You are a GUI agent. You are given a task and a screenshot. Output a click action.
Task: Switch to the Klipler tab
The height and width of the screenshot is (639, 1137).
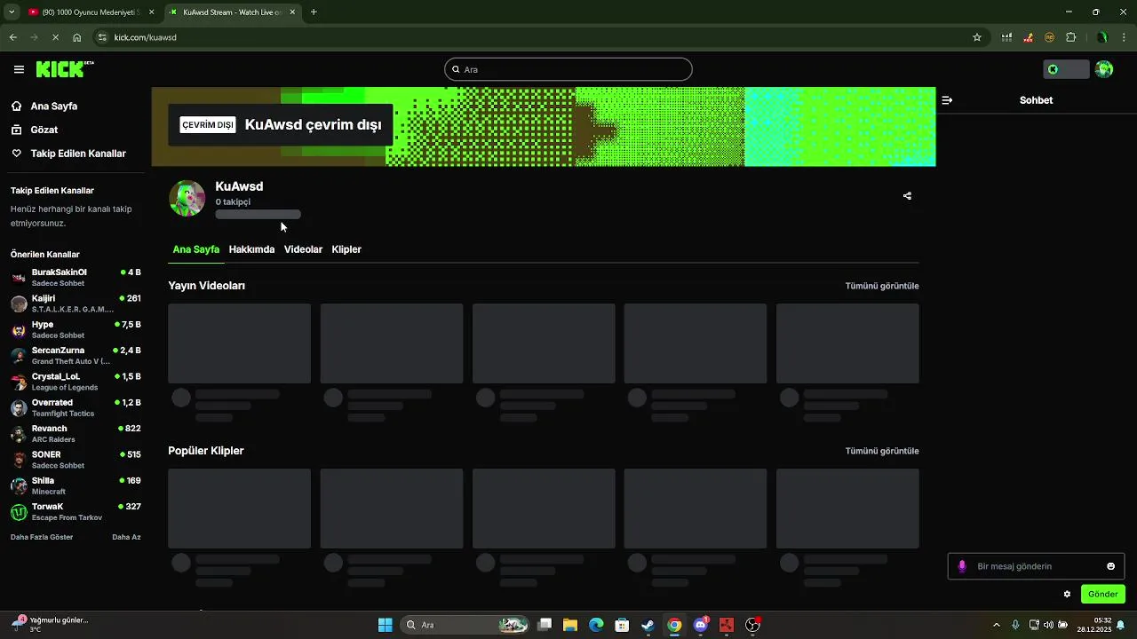pyautogui.click(x=346, y=249)
